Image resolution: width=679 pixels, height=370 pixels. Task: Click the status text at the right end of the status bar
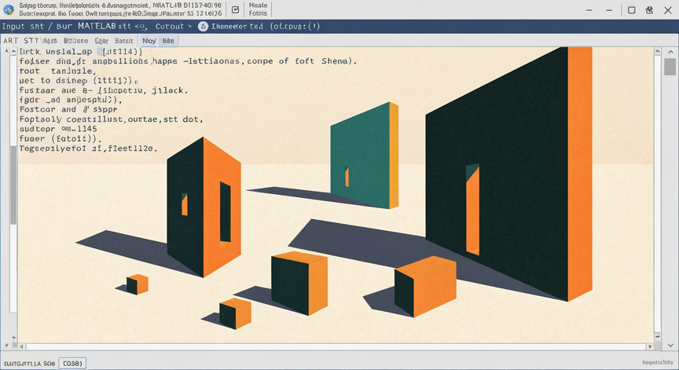coord(658,363)
